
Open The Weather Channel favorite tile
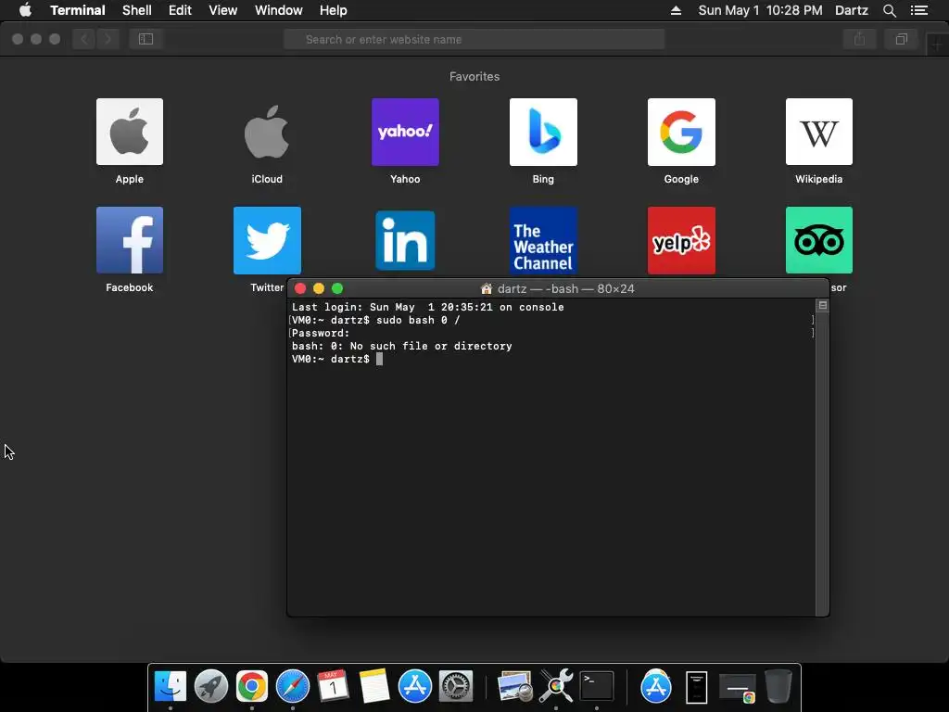[x=543, y=240]
